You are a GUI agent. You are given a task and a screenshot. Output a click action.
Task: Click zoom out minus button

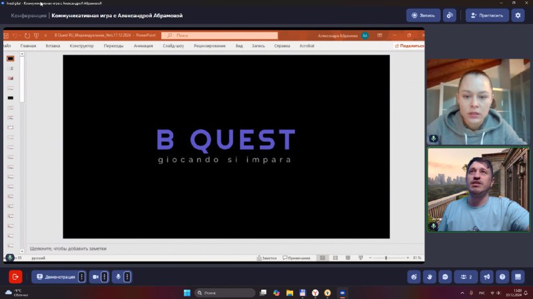370,258
